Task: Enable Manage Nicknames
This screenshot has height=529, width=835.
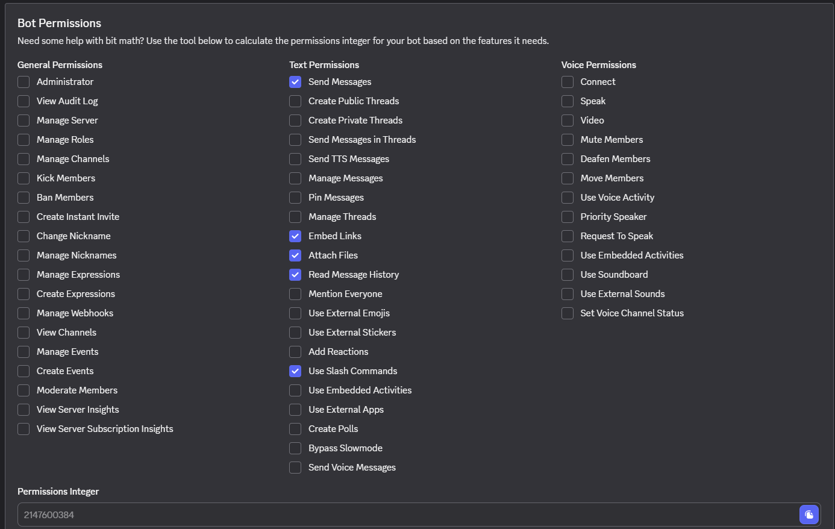Action: click(23, 255)
